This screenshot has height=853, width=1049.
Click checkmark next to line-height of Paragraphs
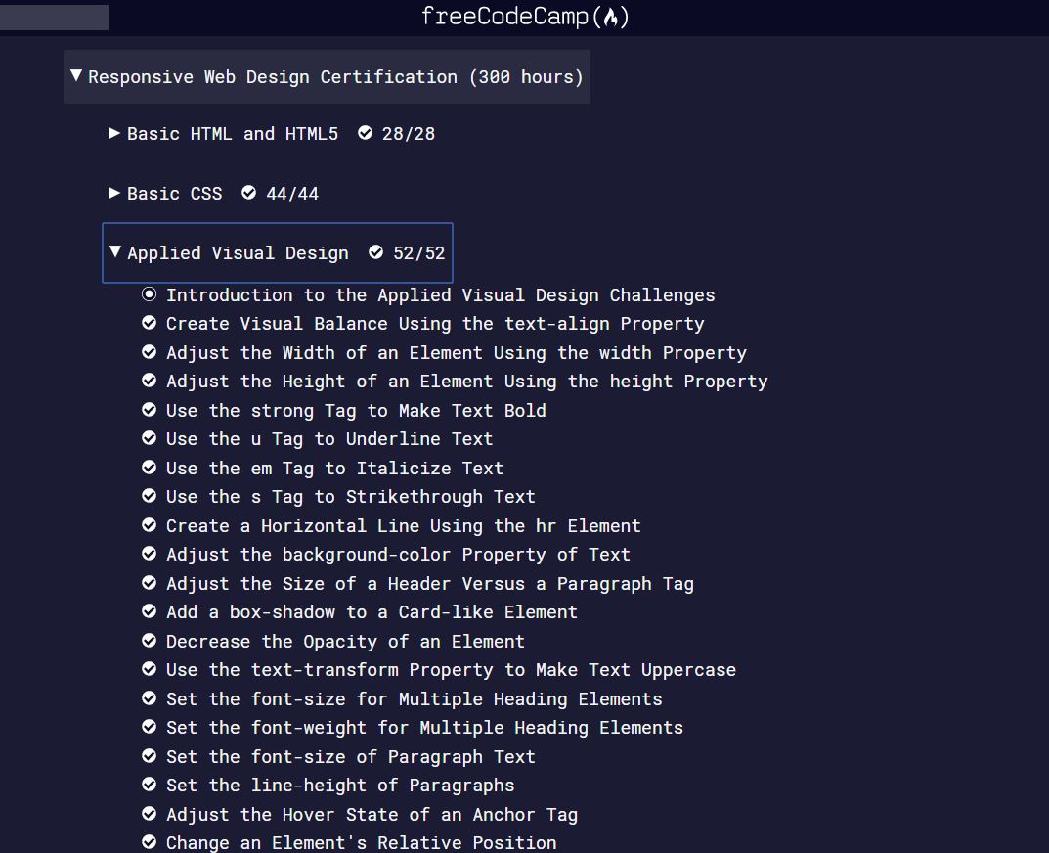150,785
